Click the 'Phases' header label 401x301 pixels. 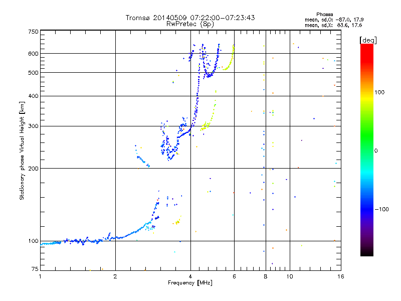(x=324, y=15)
